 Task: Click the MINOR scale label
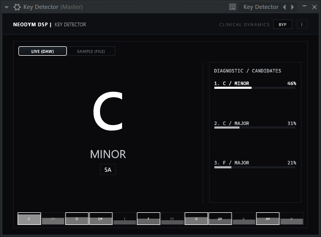(108, 154)
